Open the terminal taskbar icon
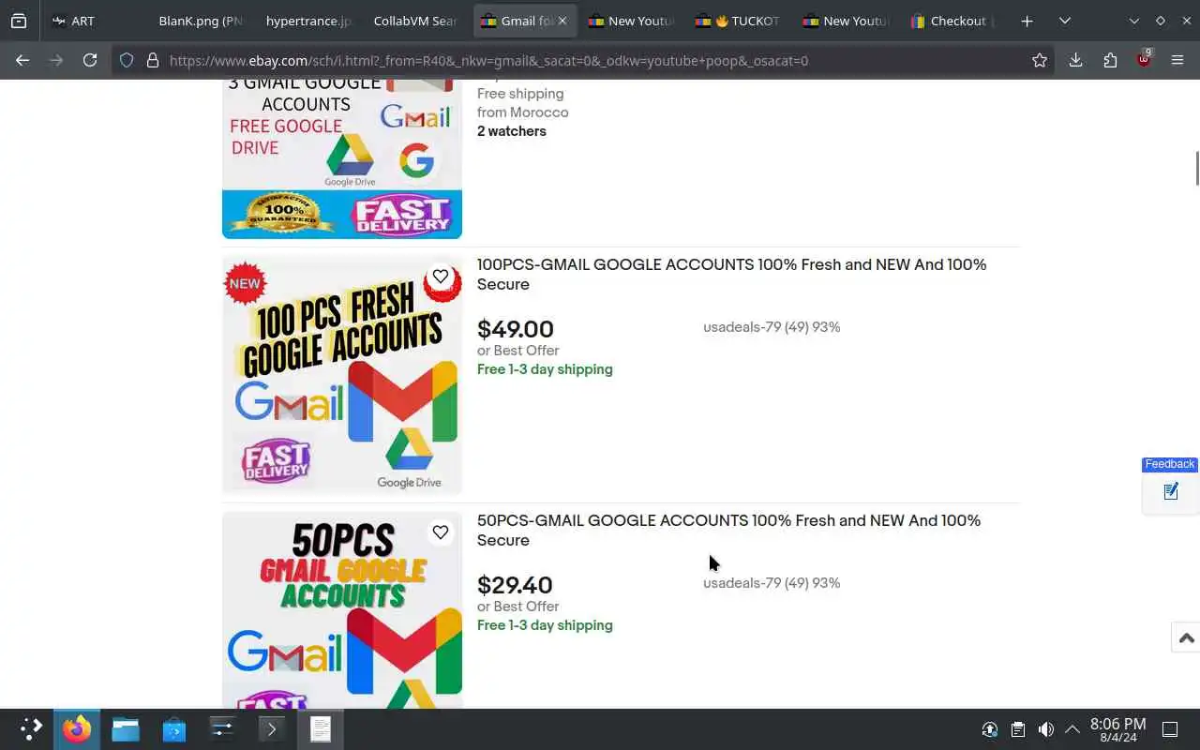 pyautogui.click(x=272, y=729)
